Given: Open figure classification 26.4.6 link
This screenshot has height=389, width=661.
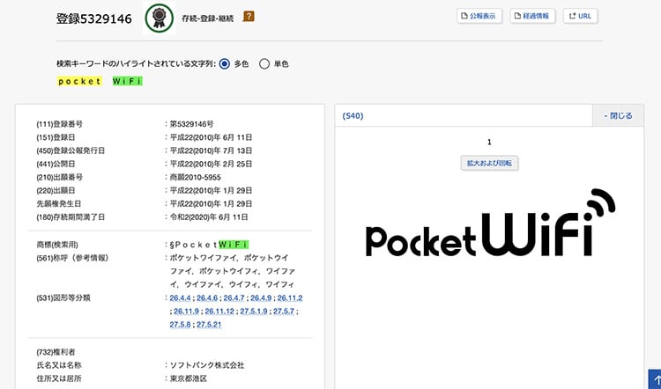Looking at the screenshot, I should [207, 298].
